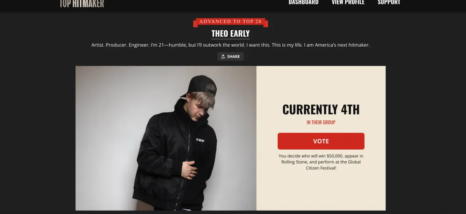Click the red Advanced to Top 20 ribbon
Screen dimensions: 466x214
pos(231,22)
